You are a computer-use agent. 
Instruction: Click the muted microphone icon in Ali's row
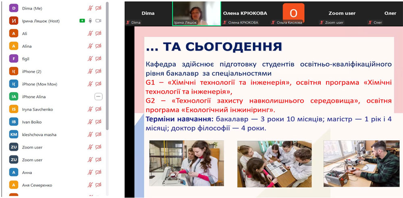click(90, 33)
